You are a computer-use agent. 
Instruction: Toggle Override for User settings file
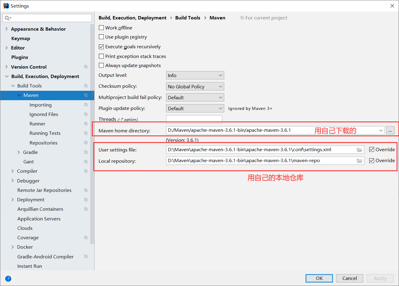tap(372, 149)
